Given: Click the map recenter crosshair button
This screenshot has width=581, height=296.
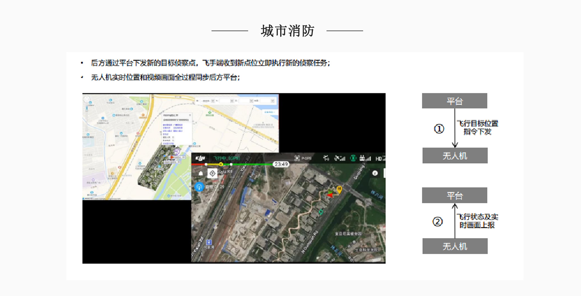Looking at the screenshot, I should coord(212,173).
